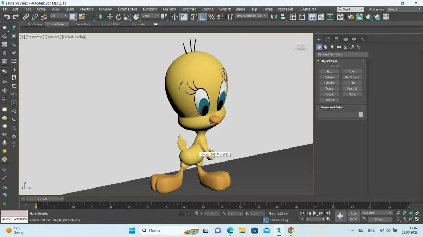Viewport: 423px width, 237px height.
Task: Toggle Auto Key animation mode
Action: pyautogui.click(x=354, y=213)
